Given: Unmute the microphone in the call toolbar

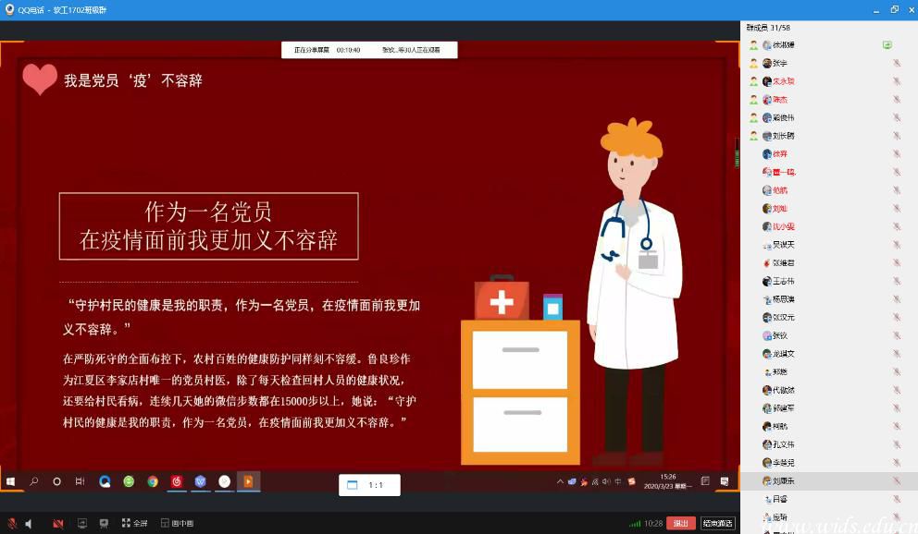Looking at the screenshot, I should click(x=12, y=524).
